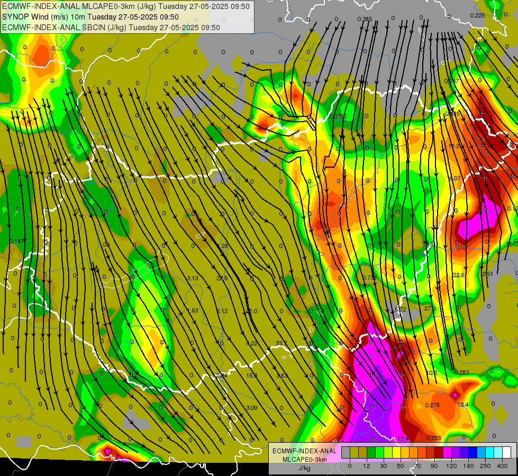Screen dimensions: 518x476
Task: Click the '10.2' value on the map
Action: click(x=432, y=373)
